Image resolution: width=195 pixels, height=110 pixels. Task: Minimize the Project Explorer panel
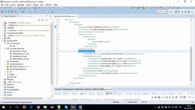[47, 16]
